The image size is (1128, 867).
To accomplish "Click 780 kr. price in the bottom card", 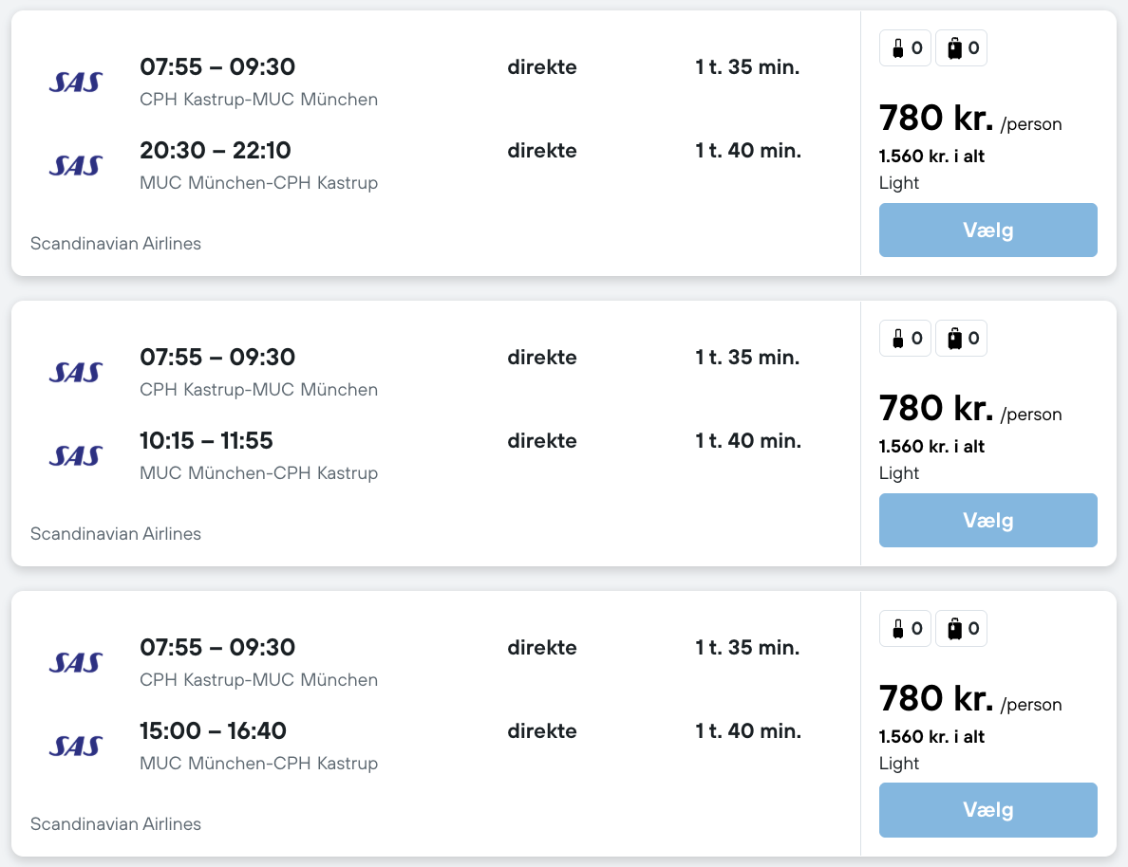I will [x=936, y=699].
